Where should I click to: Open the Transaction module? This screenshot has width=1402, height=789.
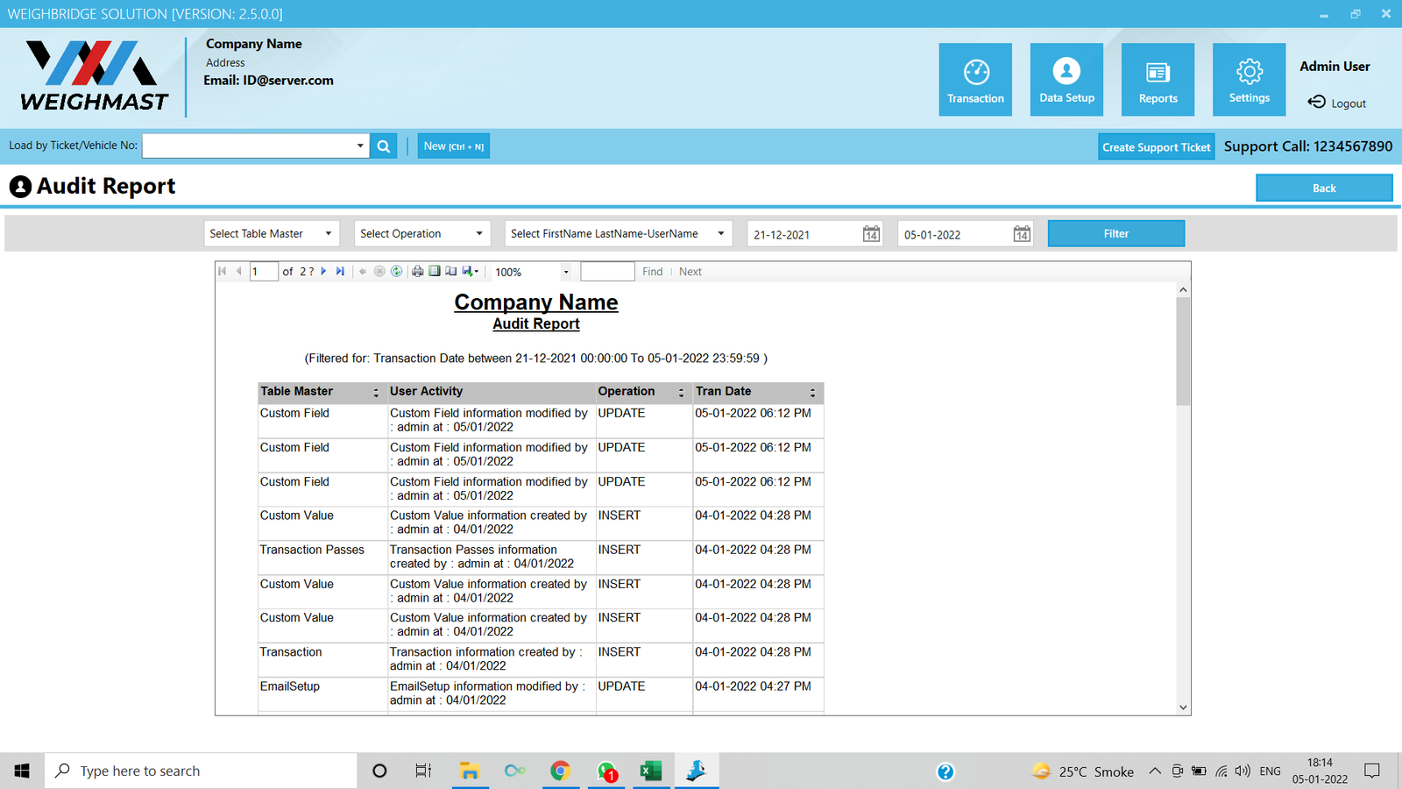tap(975, 80)
